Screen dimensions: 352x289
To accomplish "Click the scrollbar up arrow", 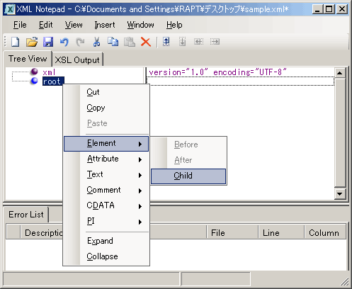I will 340,73.
